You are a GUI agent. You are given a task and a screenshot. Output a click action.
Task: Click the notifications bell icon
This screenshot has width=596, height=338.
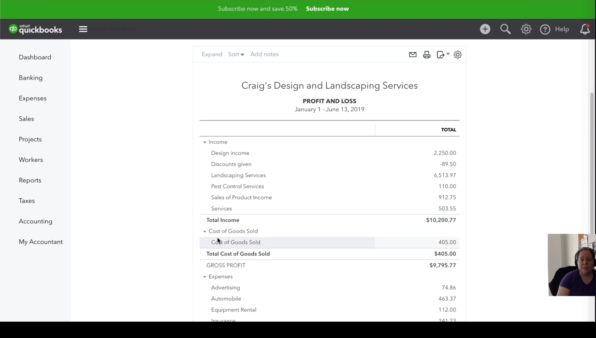[585, 29]
